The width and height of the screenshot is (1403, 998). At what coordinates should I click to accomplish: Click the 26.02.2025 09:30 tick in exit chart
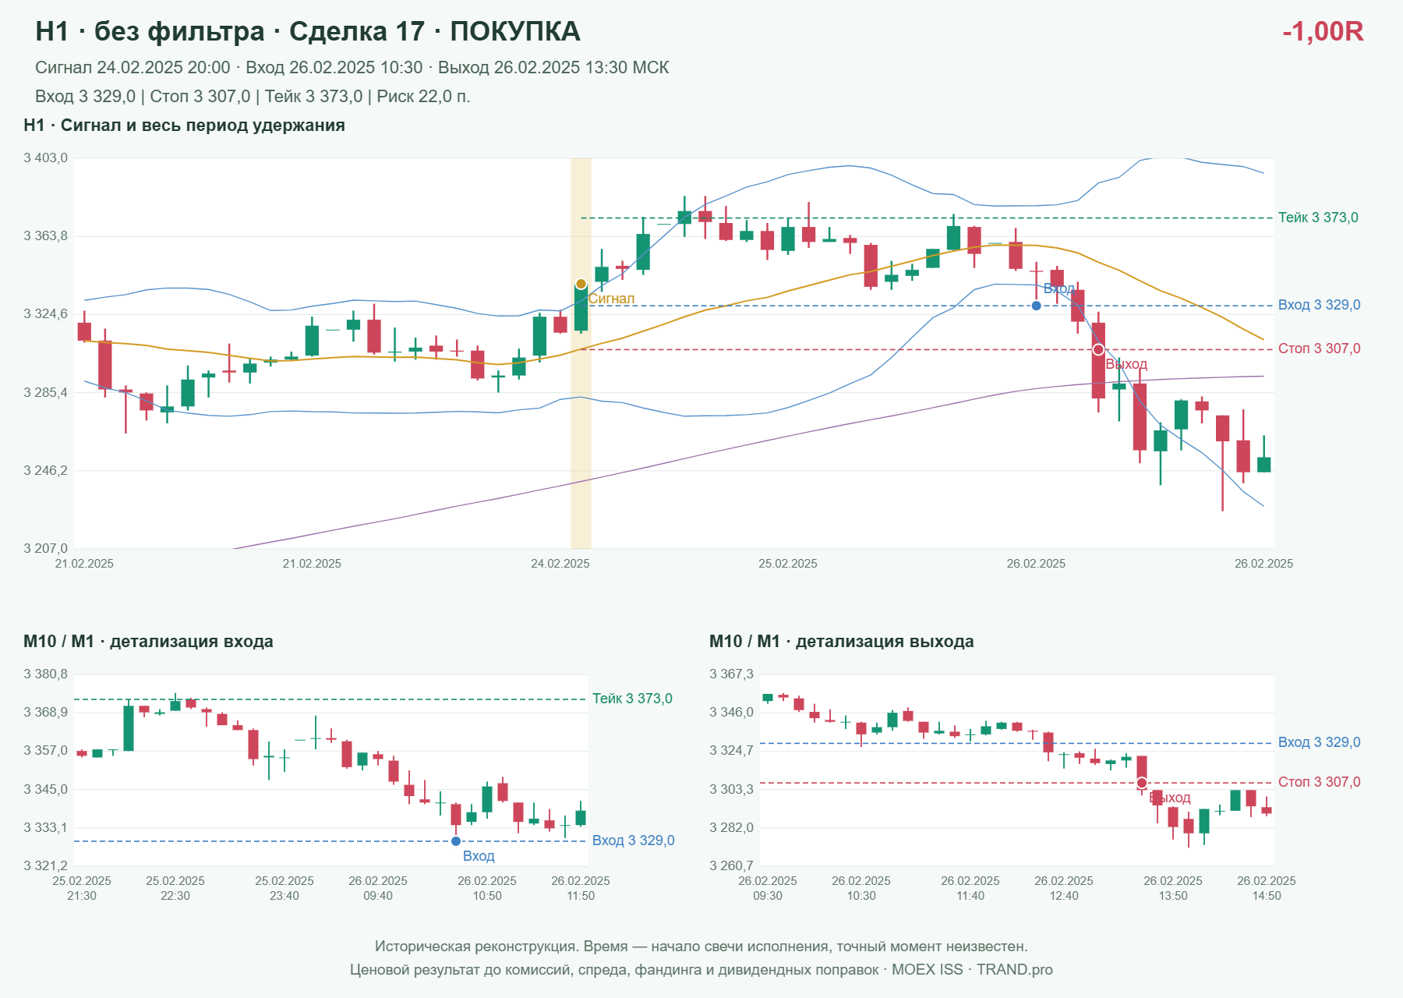click(768, 888)
